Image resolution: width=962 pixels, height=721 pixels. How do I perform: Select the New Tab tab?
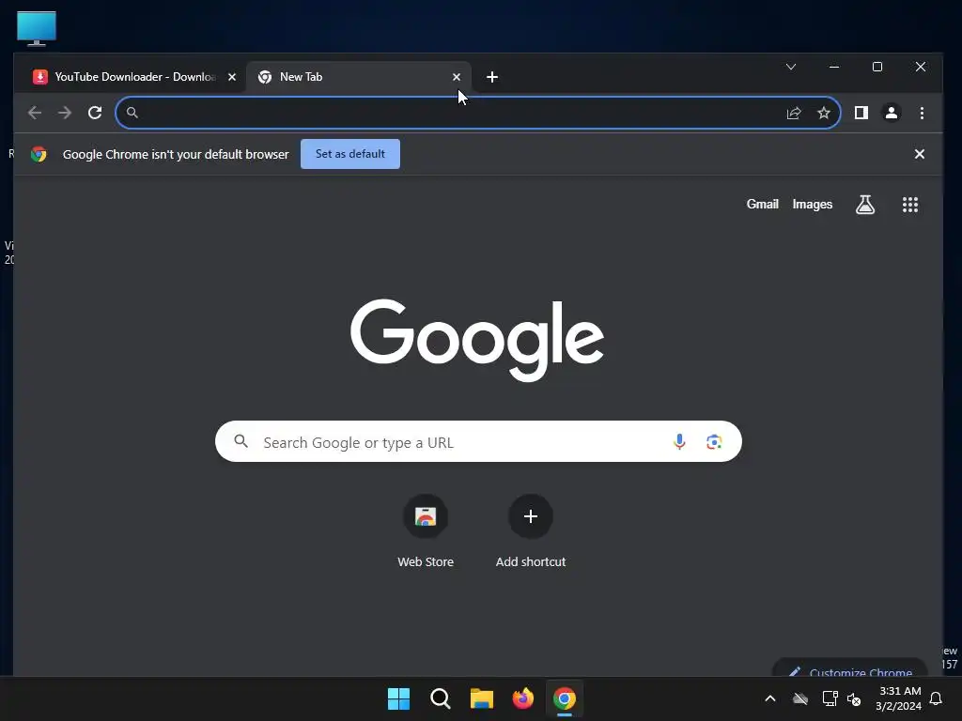point(358,77)
